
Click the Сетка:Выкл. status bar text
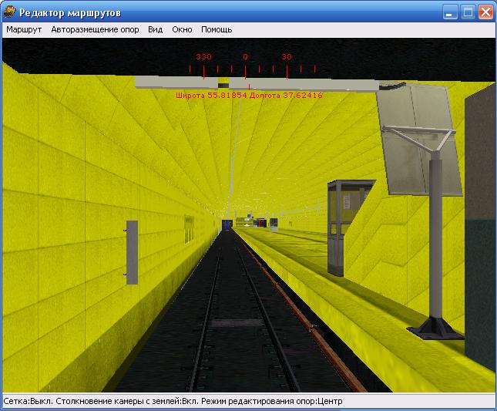pyautogui.click(x=29, y=401)
